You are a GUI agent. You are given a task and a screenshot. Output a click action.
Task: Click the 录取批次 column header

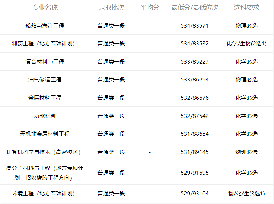[111, 8]
